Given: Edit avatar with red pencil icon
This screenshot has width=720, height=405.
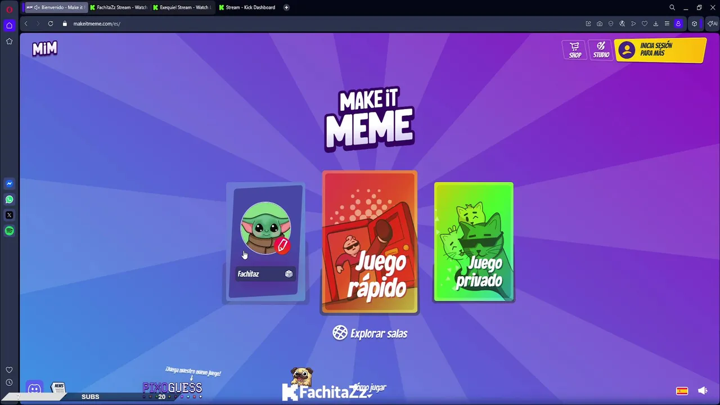Looking at the screenshot, I should click(x=282, y=245).
